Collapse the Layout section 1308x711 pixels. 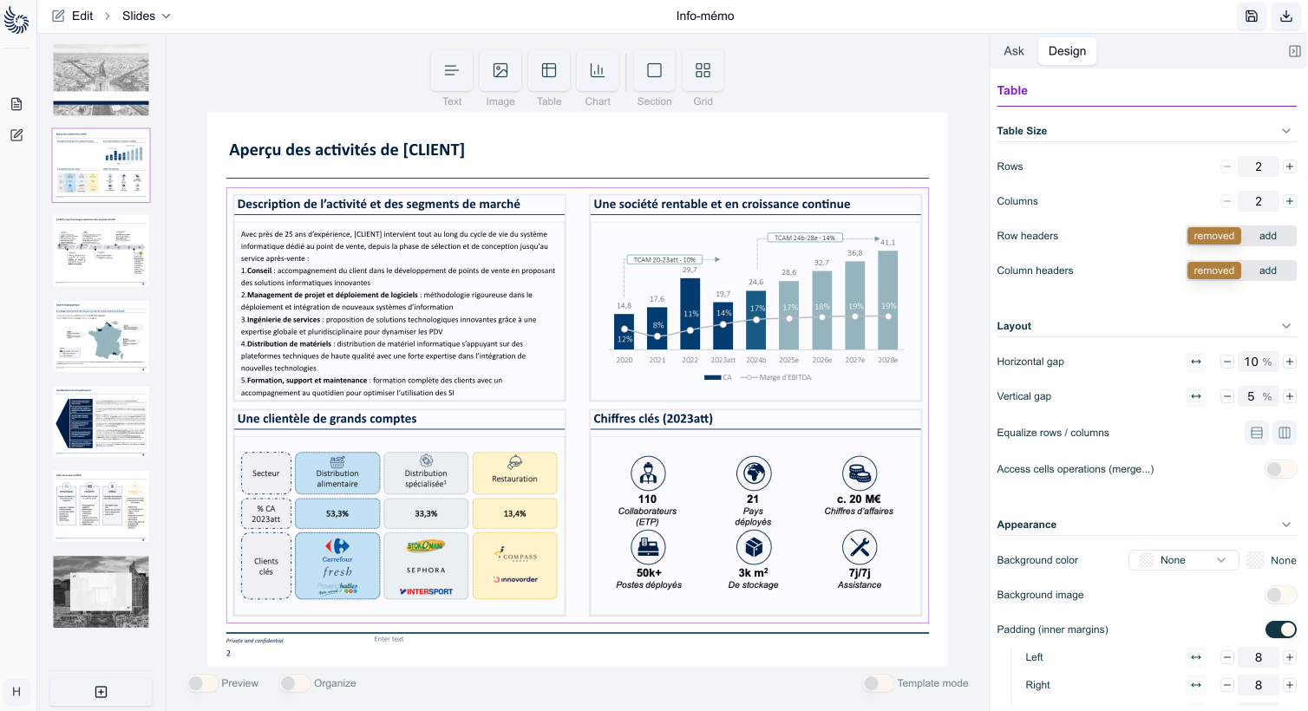1286,325
